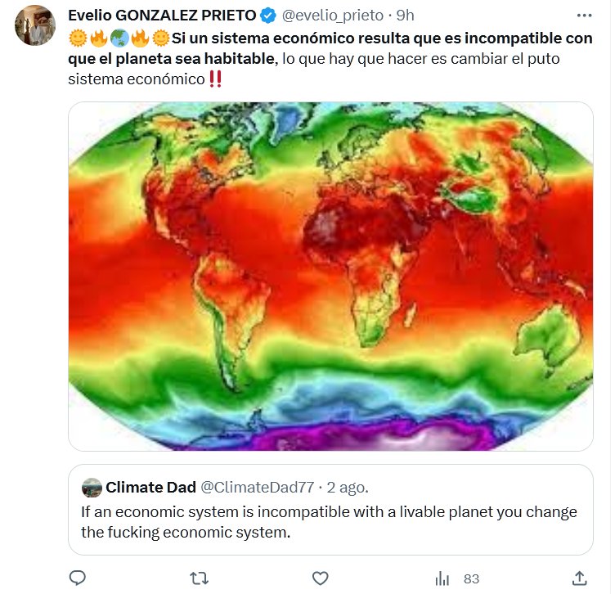Click the Evelio GONZALEZ PRIETO display name
The width and height of the screenshot is (615, 594).
pyautogui.click(x=161, y=16)
